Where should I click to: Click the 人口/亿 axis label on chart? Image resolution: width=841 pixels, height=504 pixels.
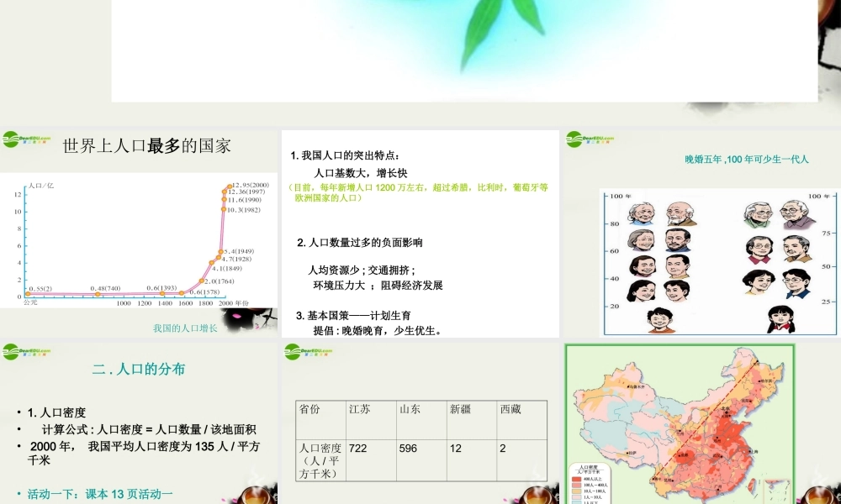(40, 186)
